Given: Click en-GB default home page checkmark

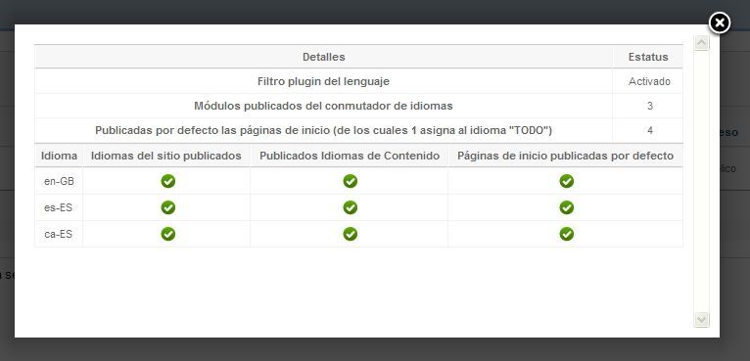Looking at the screenshot, I should [x=566, y=181].
